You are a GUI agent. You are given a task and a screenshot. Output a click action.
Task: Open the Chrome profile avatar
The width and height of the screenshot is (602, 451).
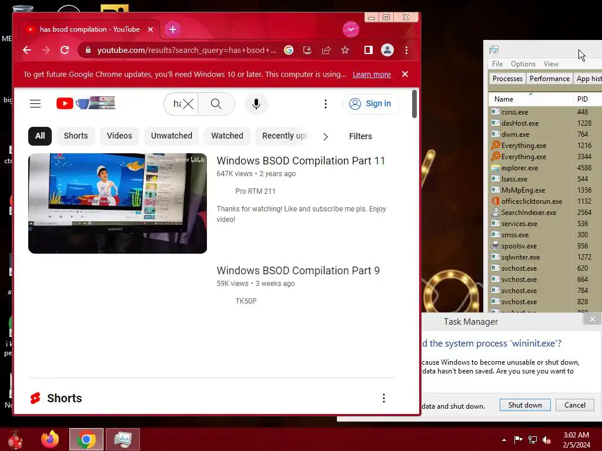point(387,50)
